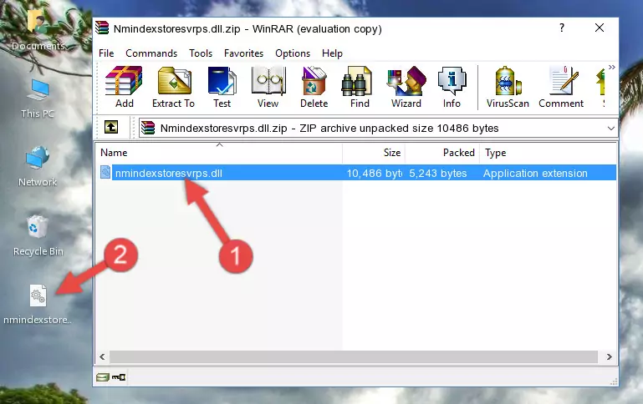
Task: Open the Favorites menu
Action: [243, 53]
